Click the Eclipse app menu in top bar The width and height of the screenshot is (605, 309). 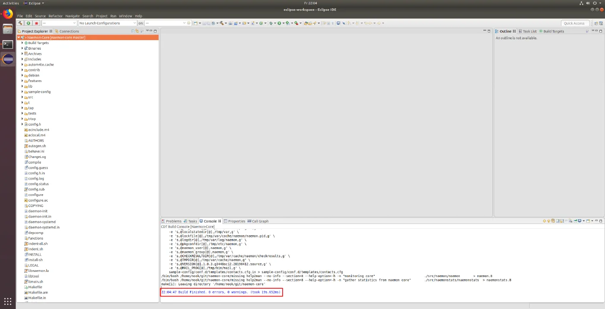35,3
